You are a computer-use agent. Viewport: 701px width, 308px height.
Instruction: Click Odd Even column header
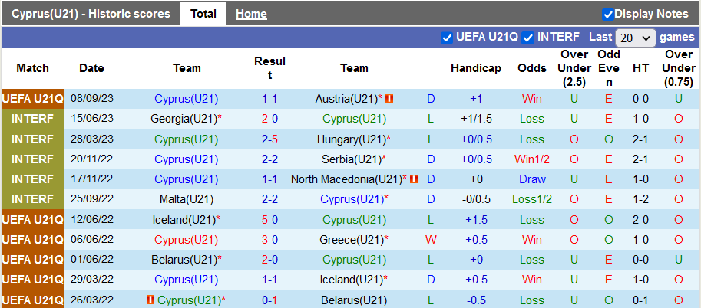pos(608,68)
